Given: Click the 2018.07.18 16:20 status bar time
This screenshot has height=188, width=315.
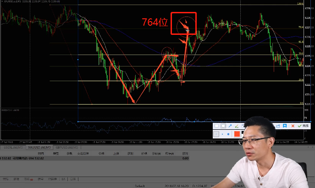Looking at the screenshot, I should [x=177, y=186].
